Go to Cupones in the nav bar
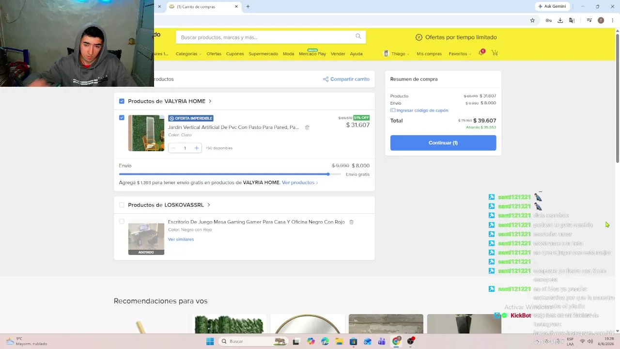 coord(235,54)
